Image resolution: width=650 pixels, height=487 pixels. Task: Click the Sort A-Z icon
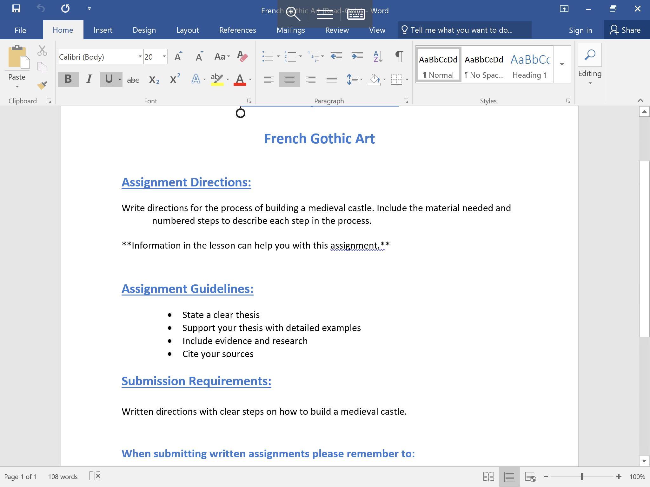click(378, 57)
